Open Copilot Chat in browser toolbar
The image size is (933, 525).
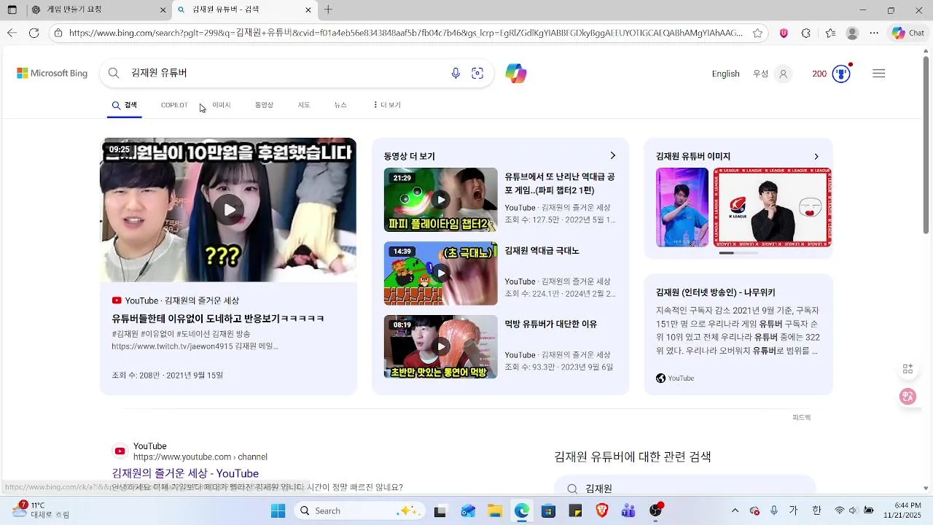click(908, 33)
